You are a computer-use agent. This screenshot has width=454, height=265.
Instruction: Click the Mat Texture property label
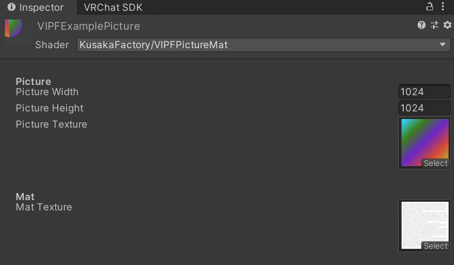click(44, 207)
